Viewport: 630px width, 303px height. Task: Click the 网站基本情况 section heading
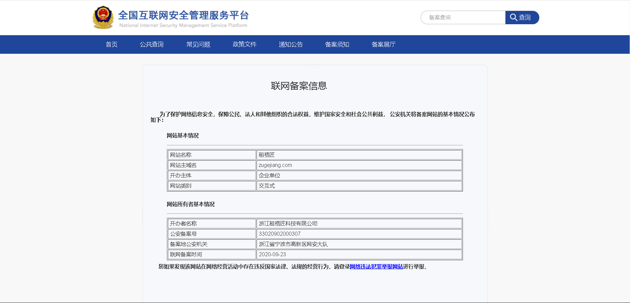(183, 135)
